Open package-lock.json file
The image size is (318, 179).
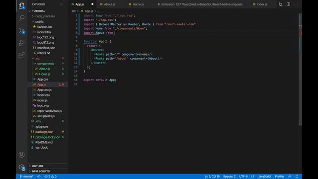(48, 137)
